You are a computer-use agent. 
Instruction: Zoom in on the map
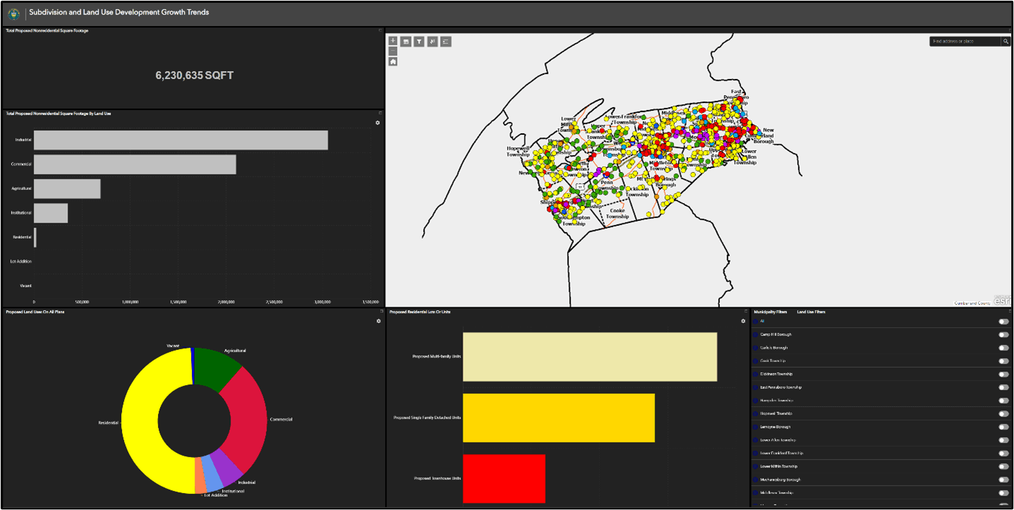[x=393, y=41]
